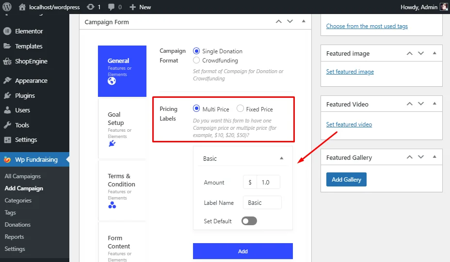
Task: Collapse the Basic price section
Action: 282,158
